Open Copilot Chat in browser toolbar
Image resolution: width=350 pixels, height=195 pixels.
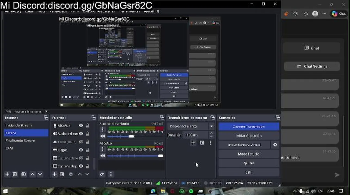(x=339, y=14)
